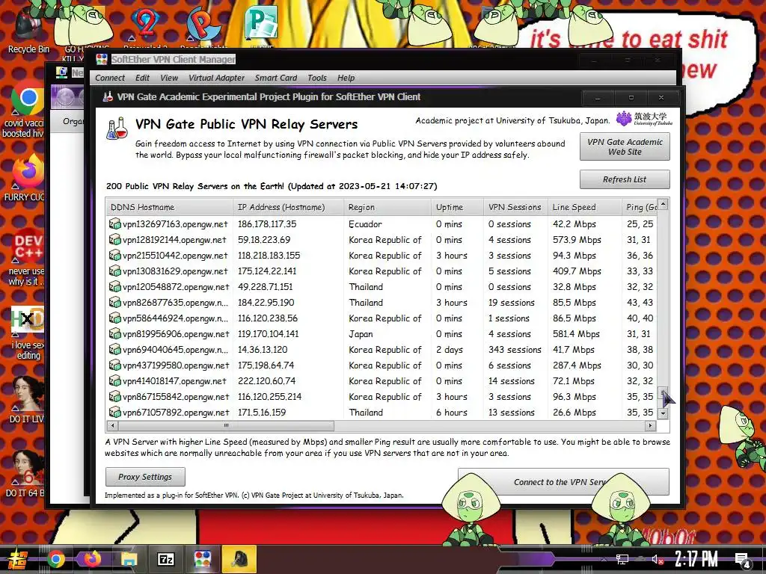Select the 573.9 Mbps line speed cell

(577, 240)
